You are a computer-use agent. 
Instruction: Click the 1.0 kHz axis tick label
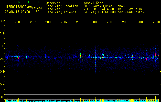click(2, 46)
